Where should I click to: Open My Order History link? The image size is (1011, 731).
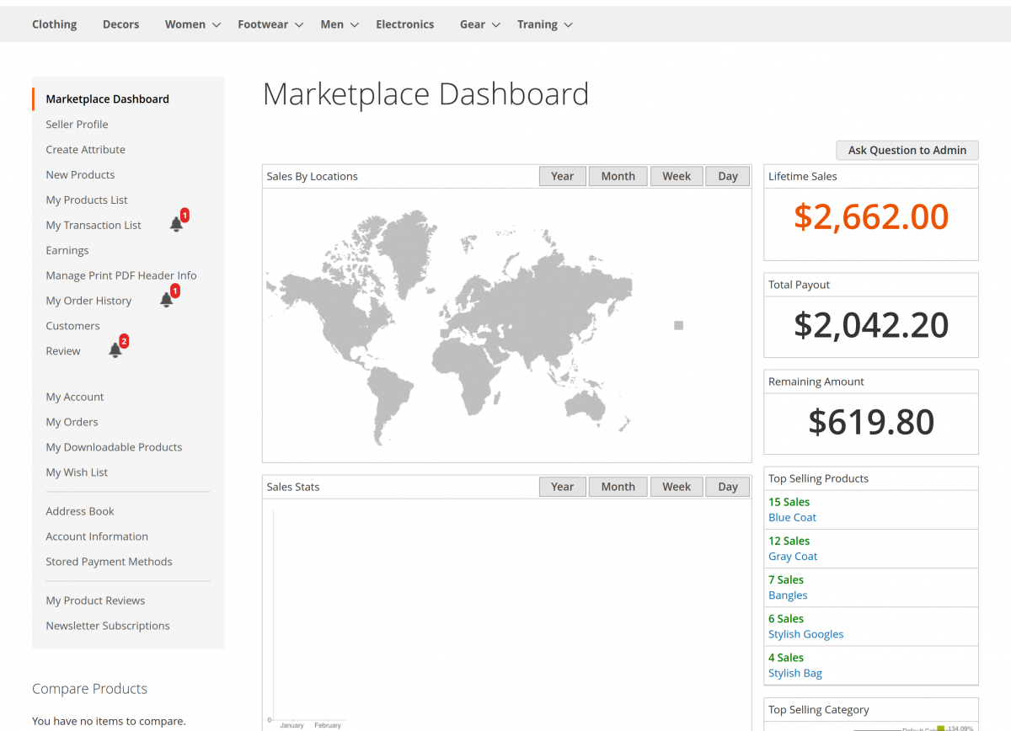(88, 301)
